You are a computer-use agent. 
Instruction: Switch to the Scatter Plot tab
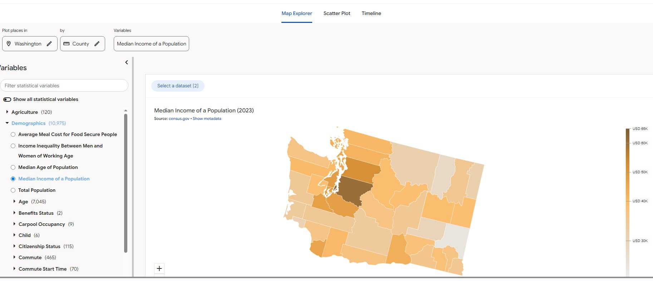337,13
